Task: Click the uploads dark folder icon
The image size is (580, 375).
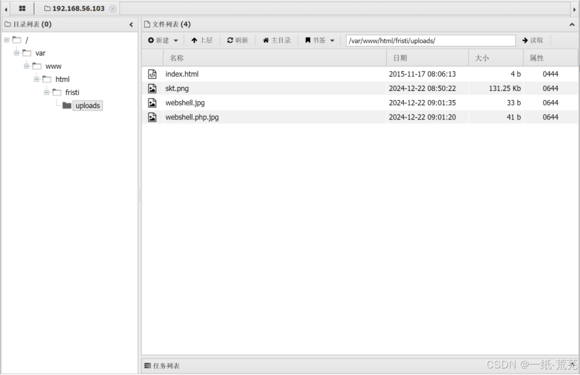Action: [67, 105]
